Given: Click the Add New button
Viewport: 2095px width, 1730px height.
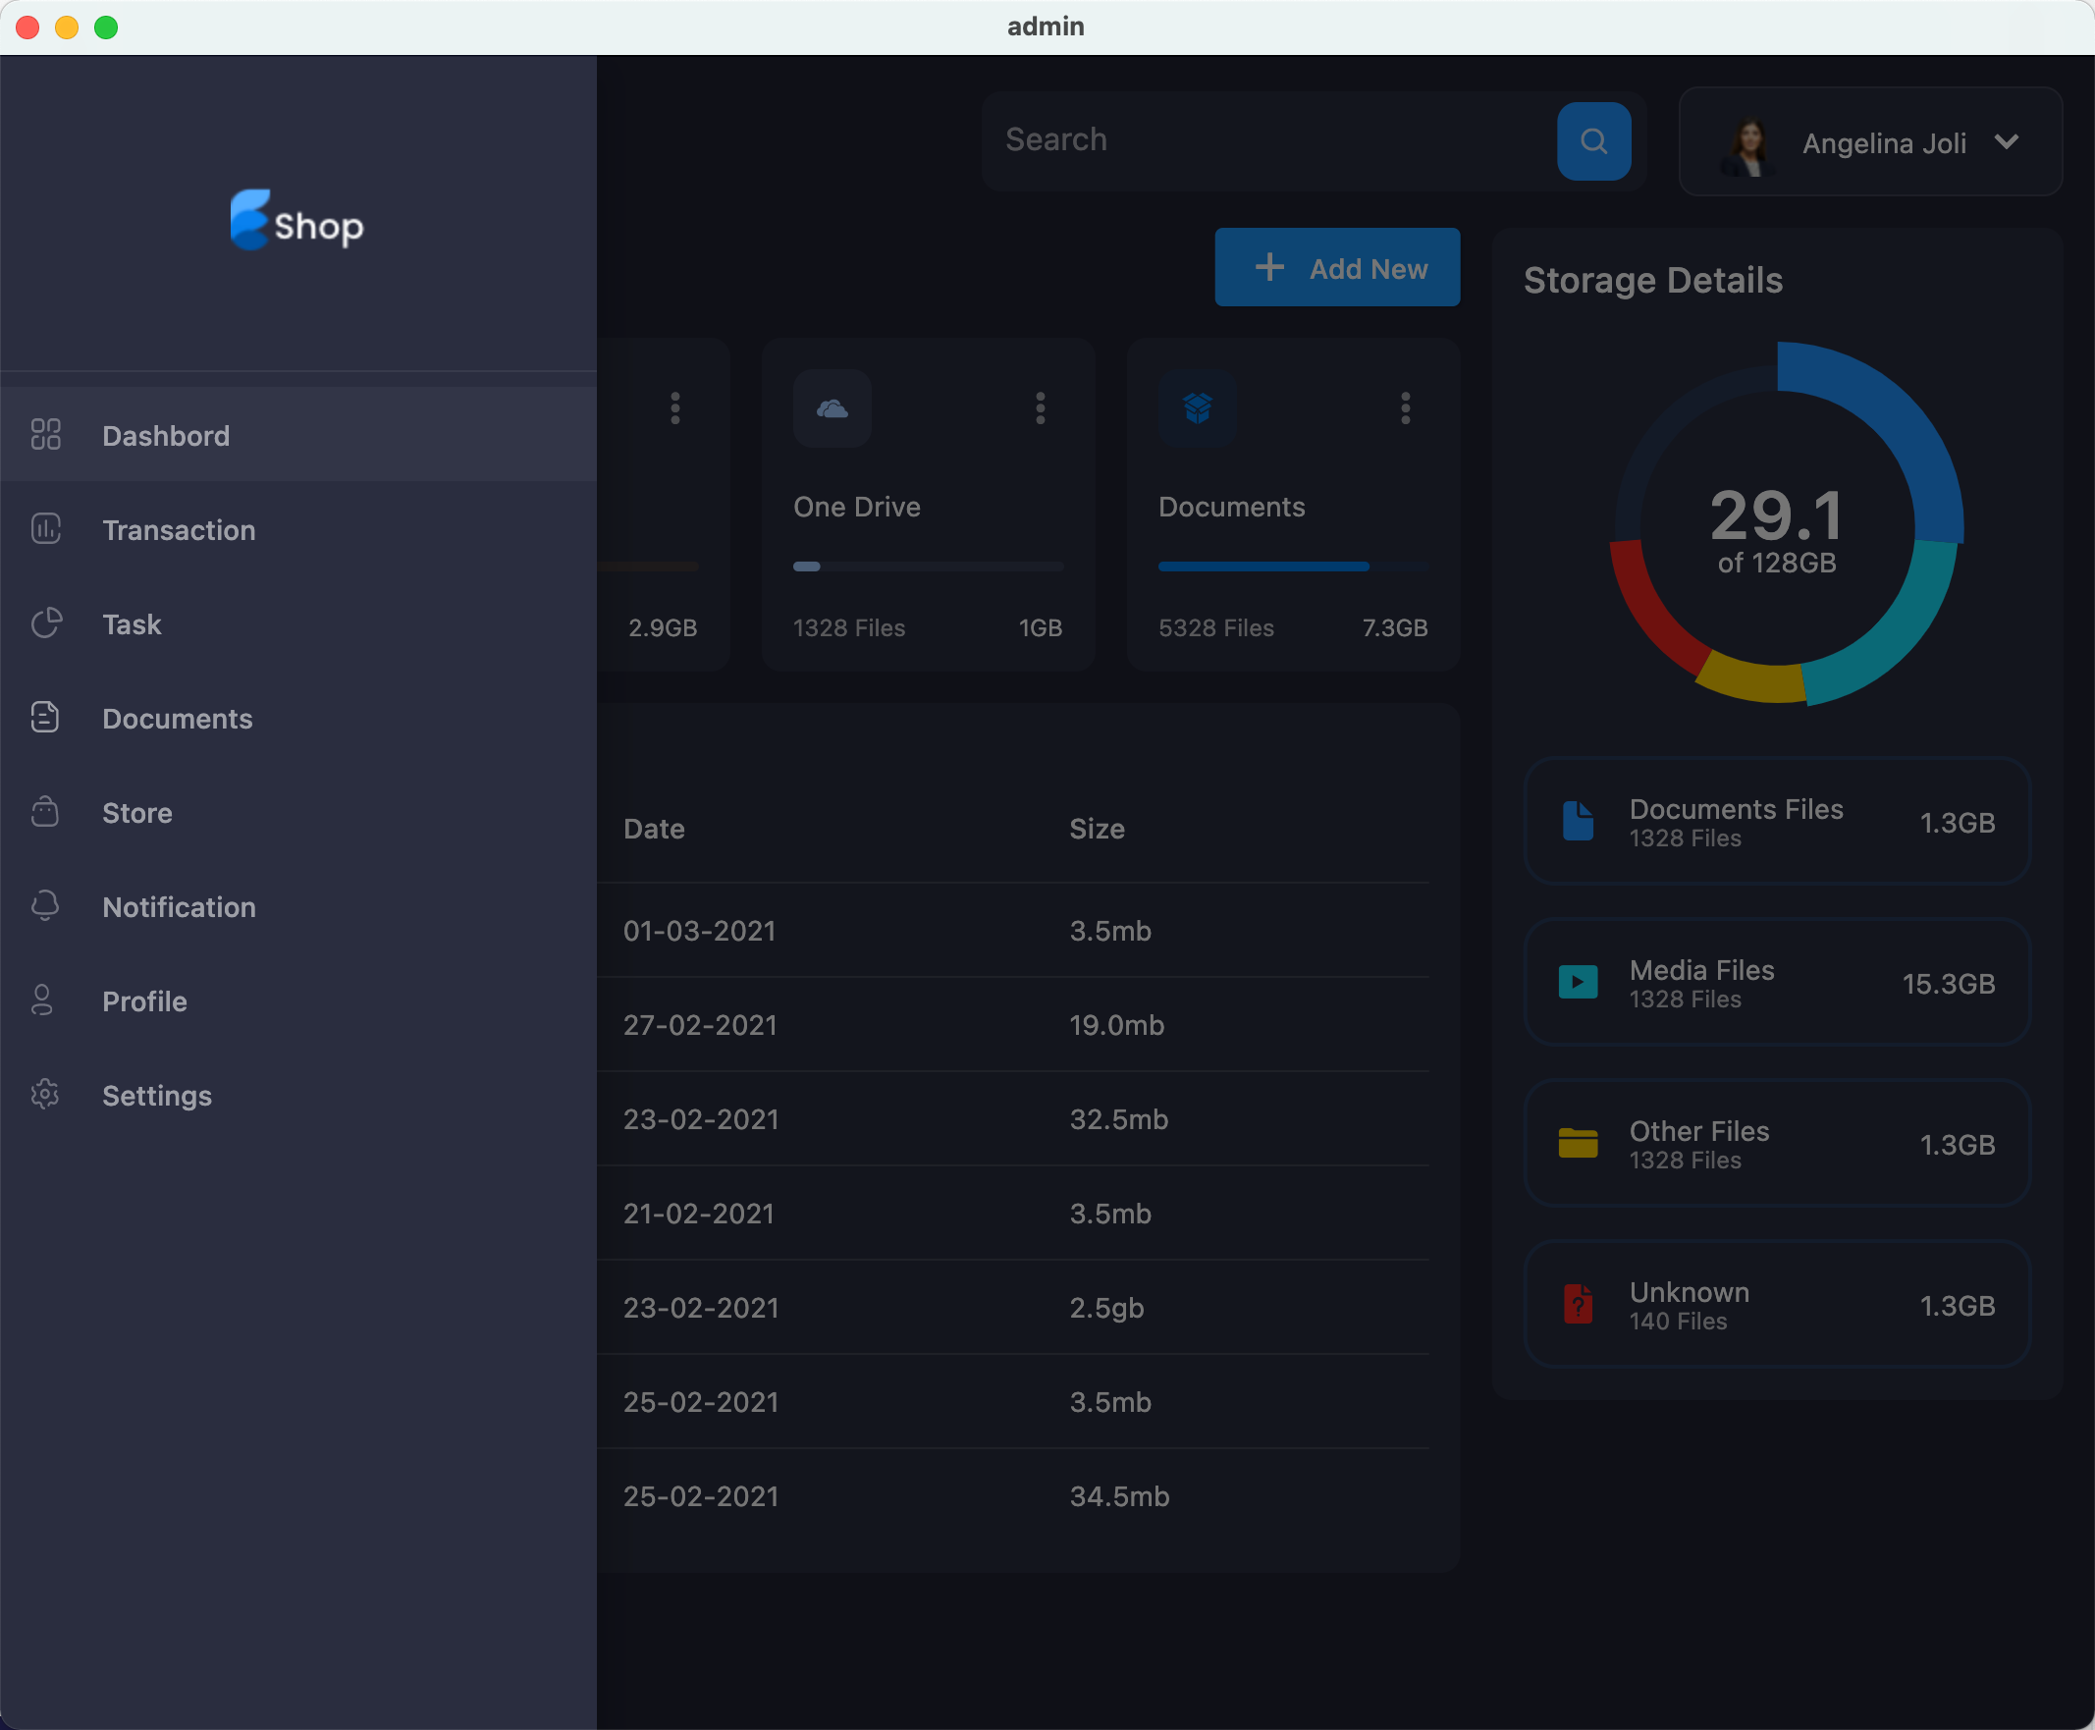Looking at the screenshot, I should tap(1337, 267).
